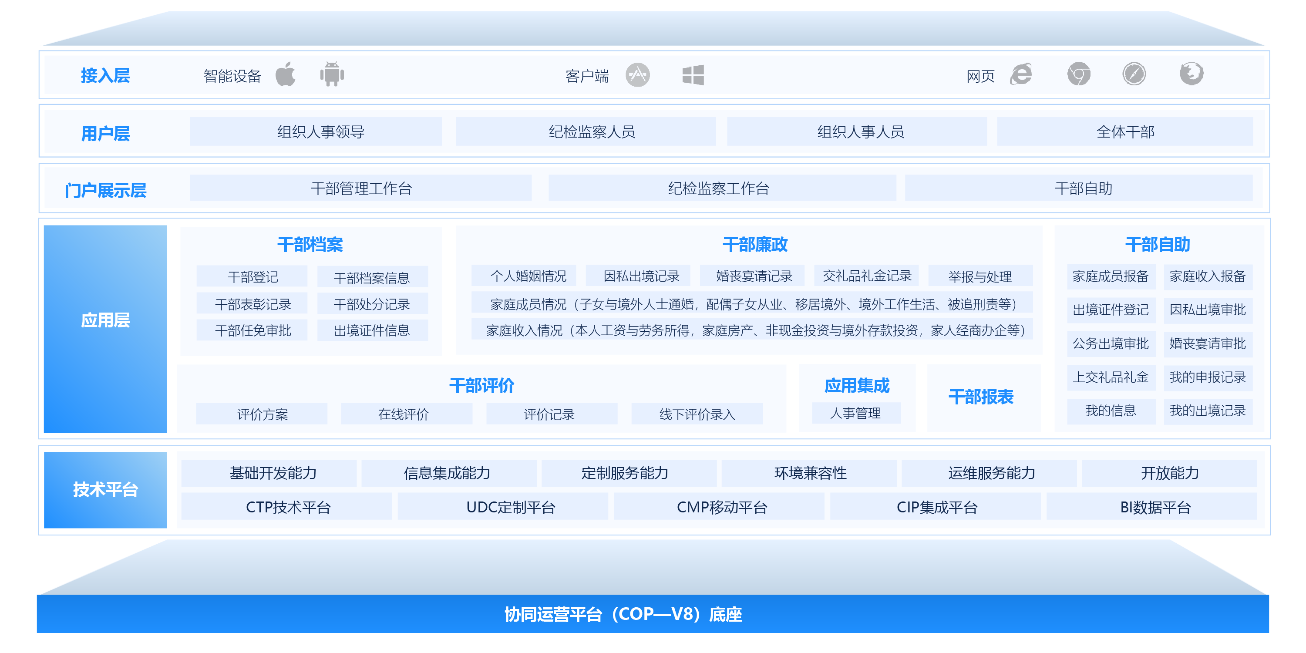
Task: Click the 干部廉政 heading
Action: 755,245
